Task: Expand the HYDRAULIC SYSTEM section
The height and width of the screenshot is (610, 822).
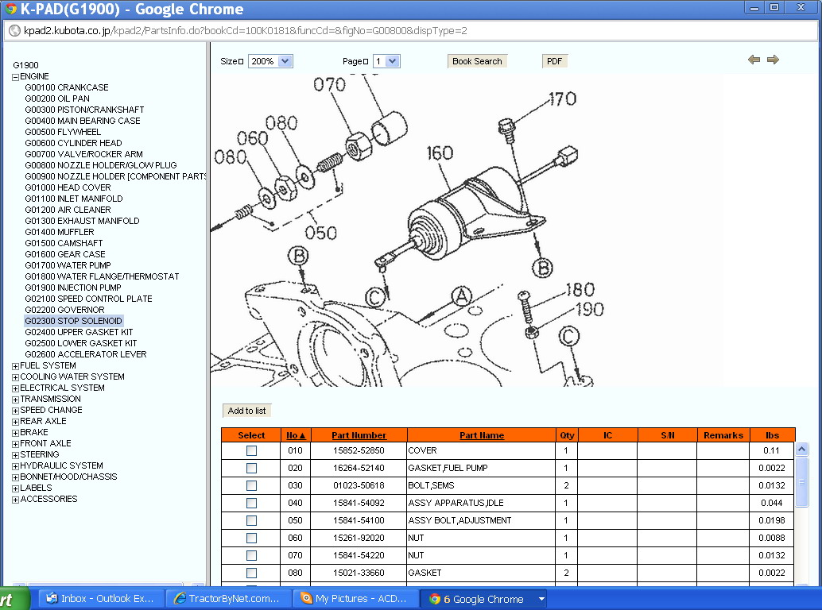Action: click(16, 466)
